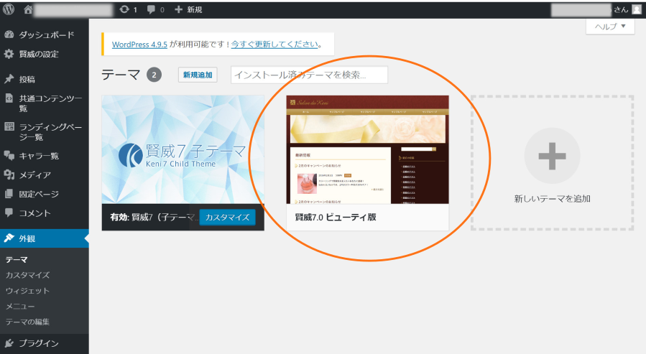
Task: Click the WordPress 4.9.5 link
Action: (x=139, y=45)
